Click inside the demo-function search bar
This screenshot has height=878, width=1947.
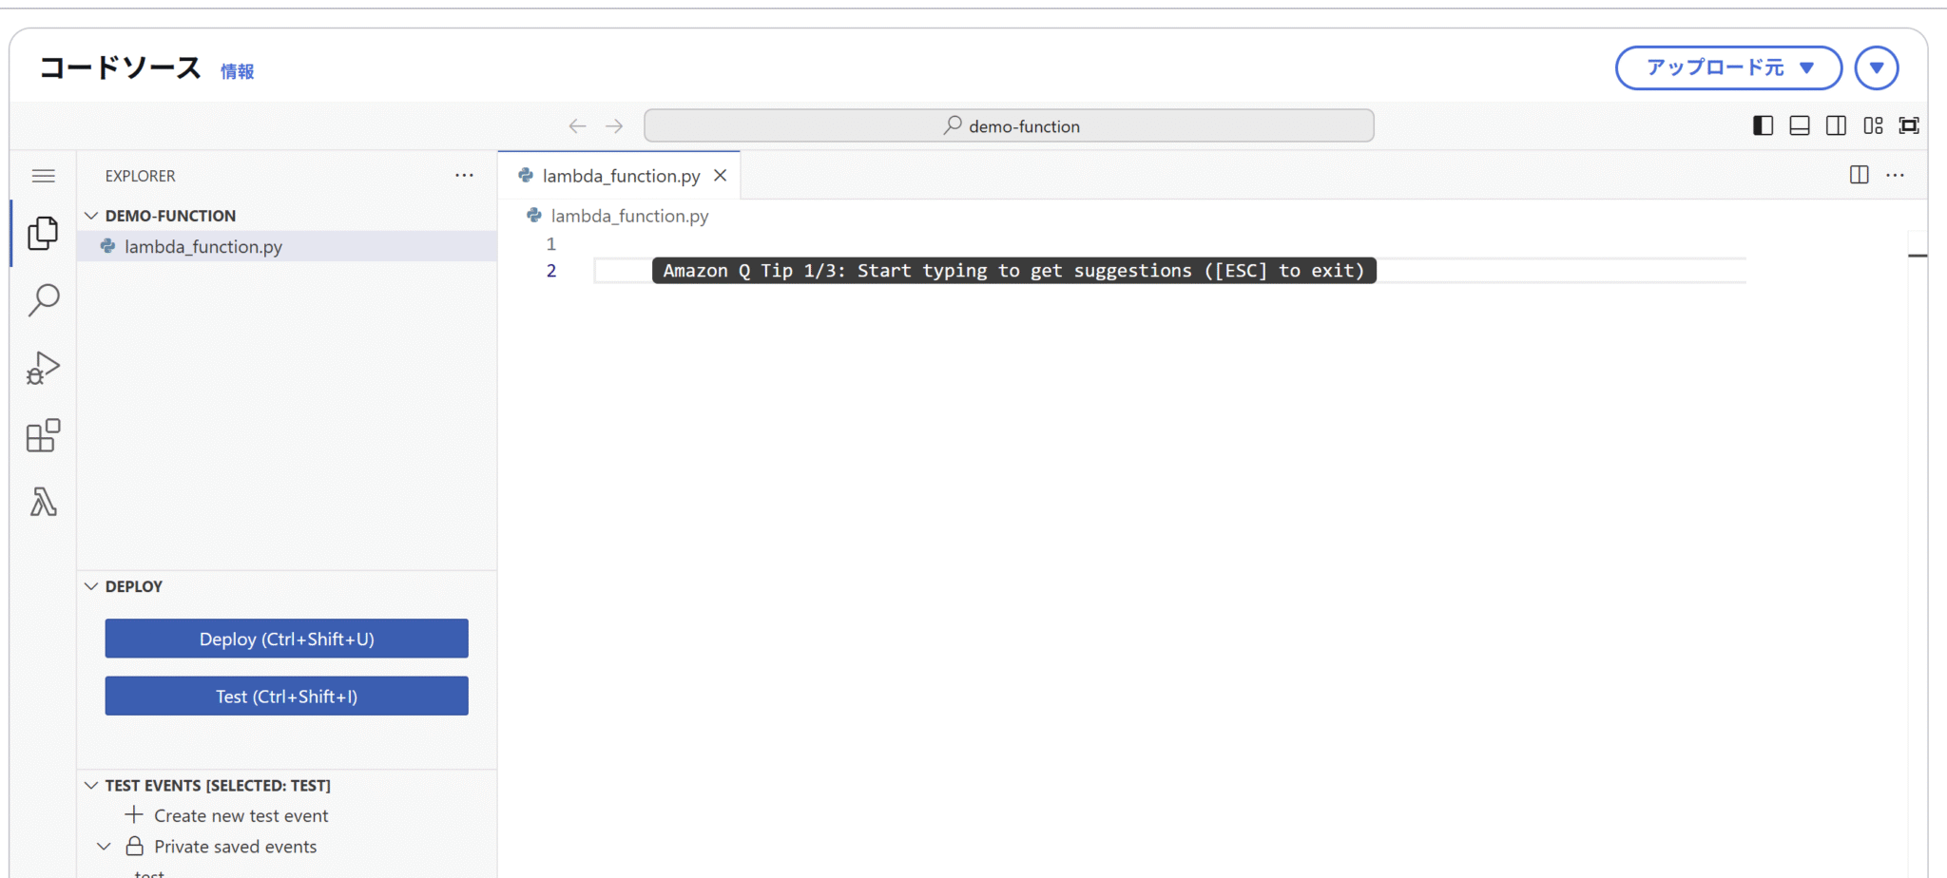tap(1009, 124)
